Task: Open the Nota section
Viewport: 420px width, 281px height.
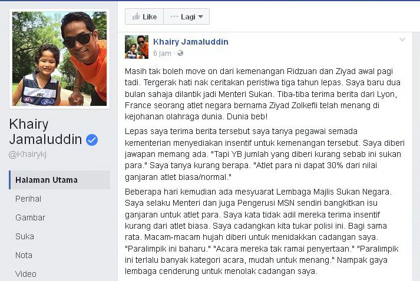Action: coord(24,255)
